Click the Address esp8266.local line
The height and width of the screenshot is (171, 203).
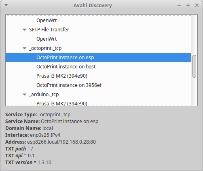tap(51, 142)
